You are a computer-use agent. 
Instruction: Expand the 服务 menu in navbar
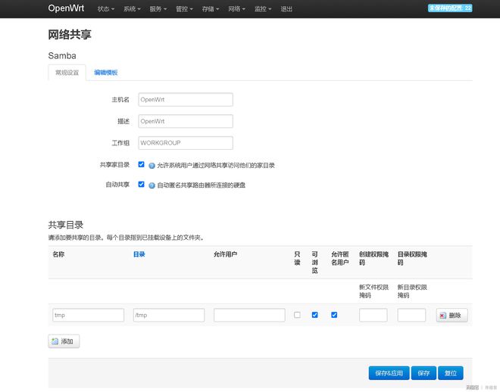point(158,9)
